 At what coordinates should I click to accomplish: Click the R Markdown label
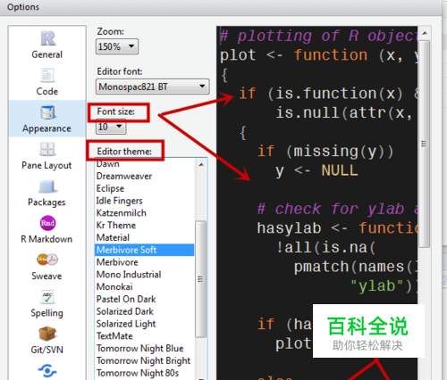point(46,239)
